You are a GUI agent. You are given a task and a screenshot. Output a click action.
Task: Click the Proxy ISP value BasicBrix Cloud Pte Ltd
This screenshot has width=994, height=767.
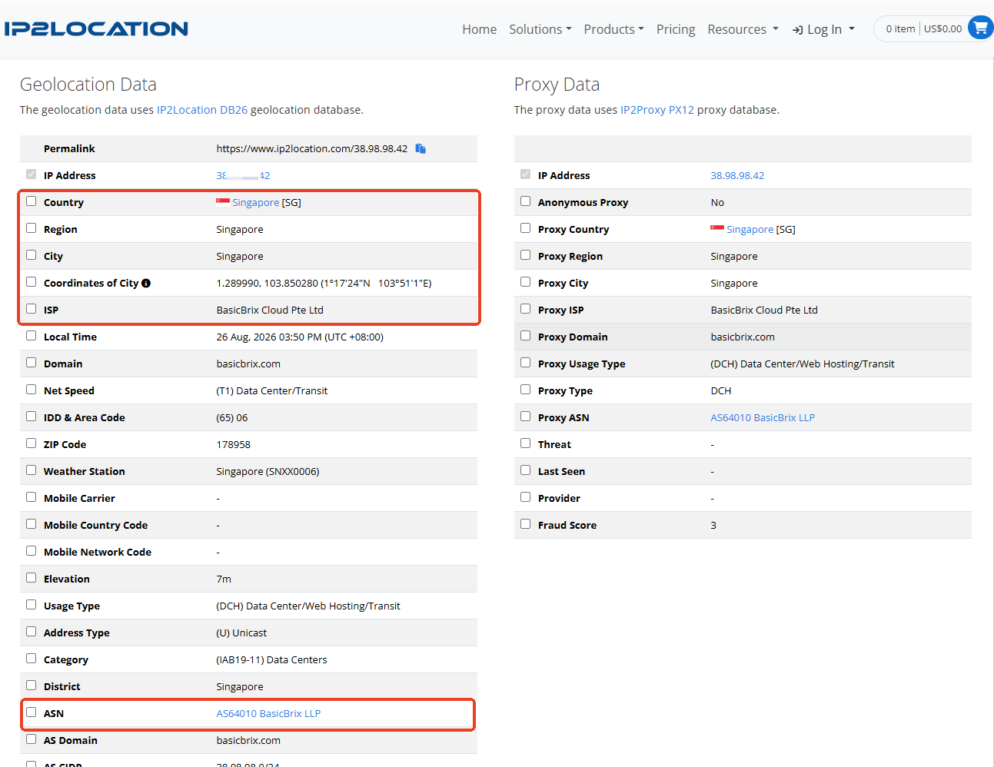pyautogui.click(x=764, y=310)
